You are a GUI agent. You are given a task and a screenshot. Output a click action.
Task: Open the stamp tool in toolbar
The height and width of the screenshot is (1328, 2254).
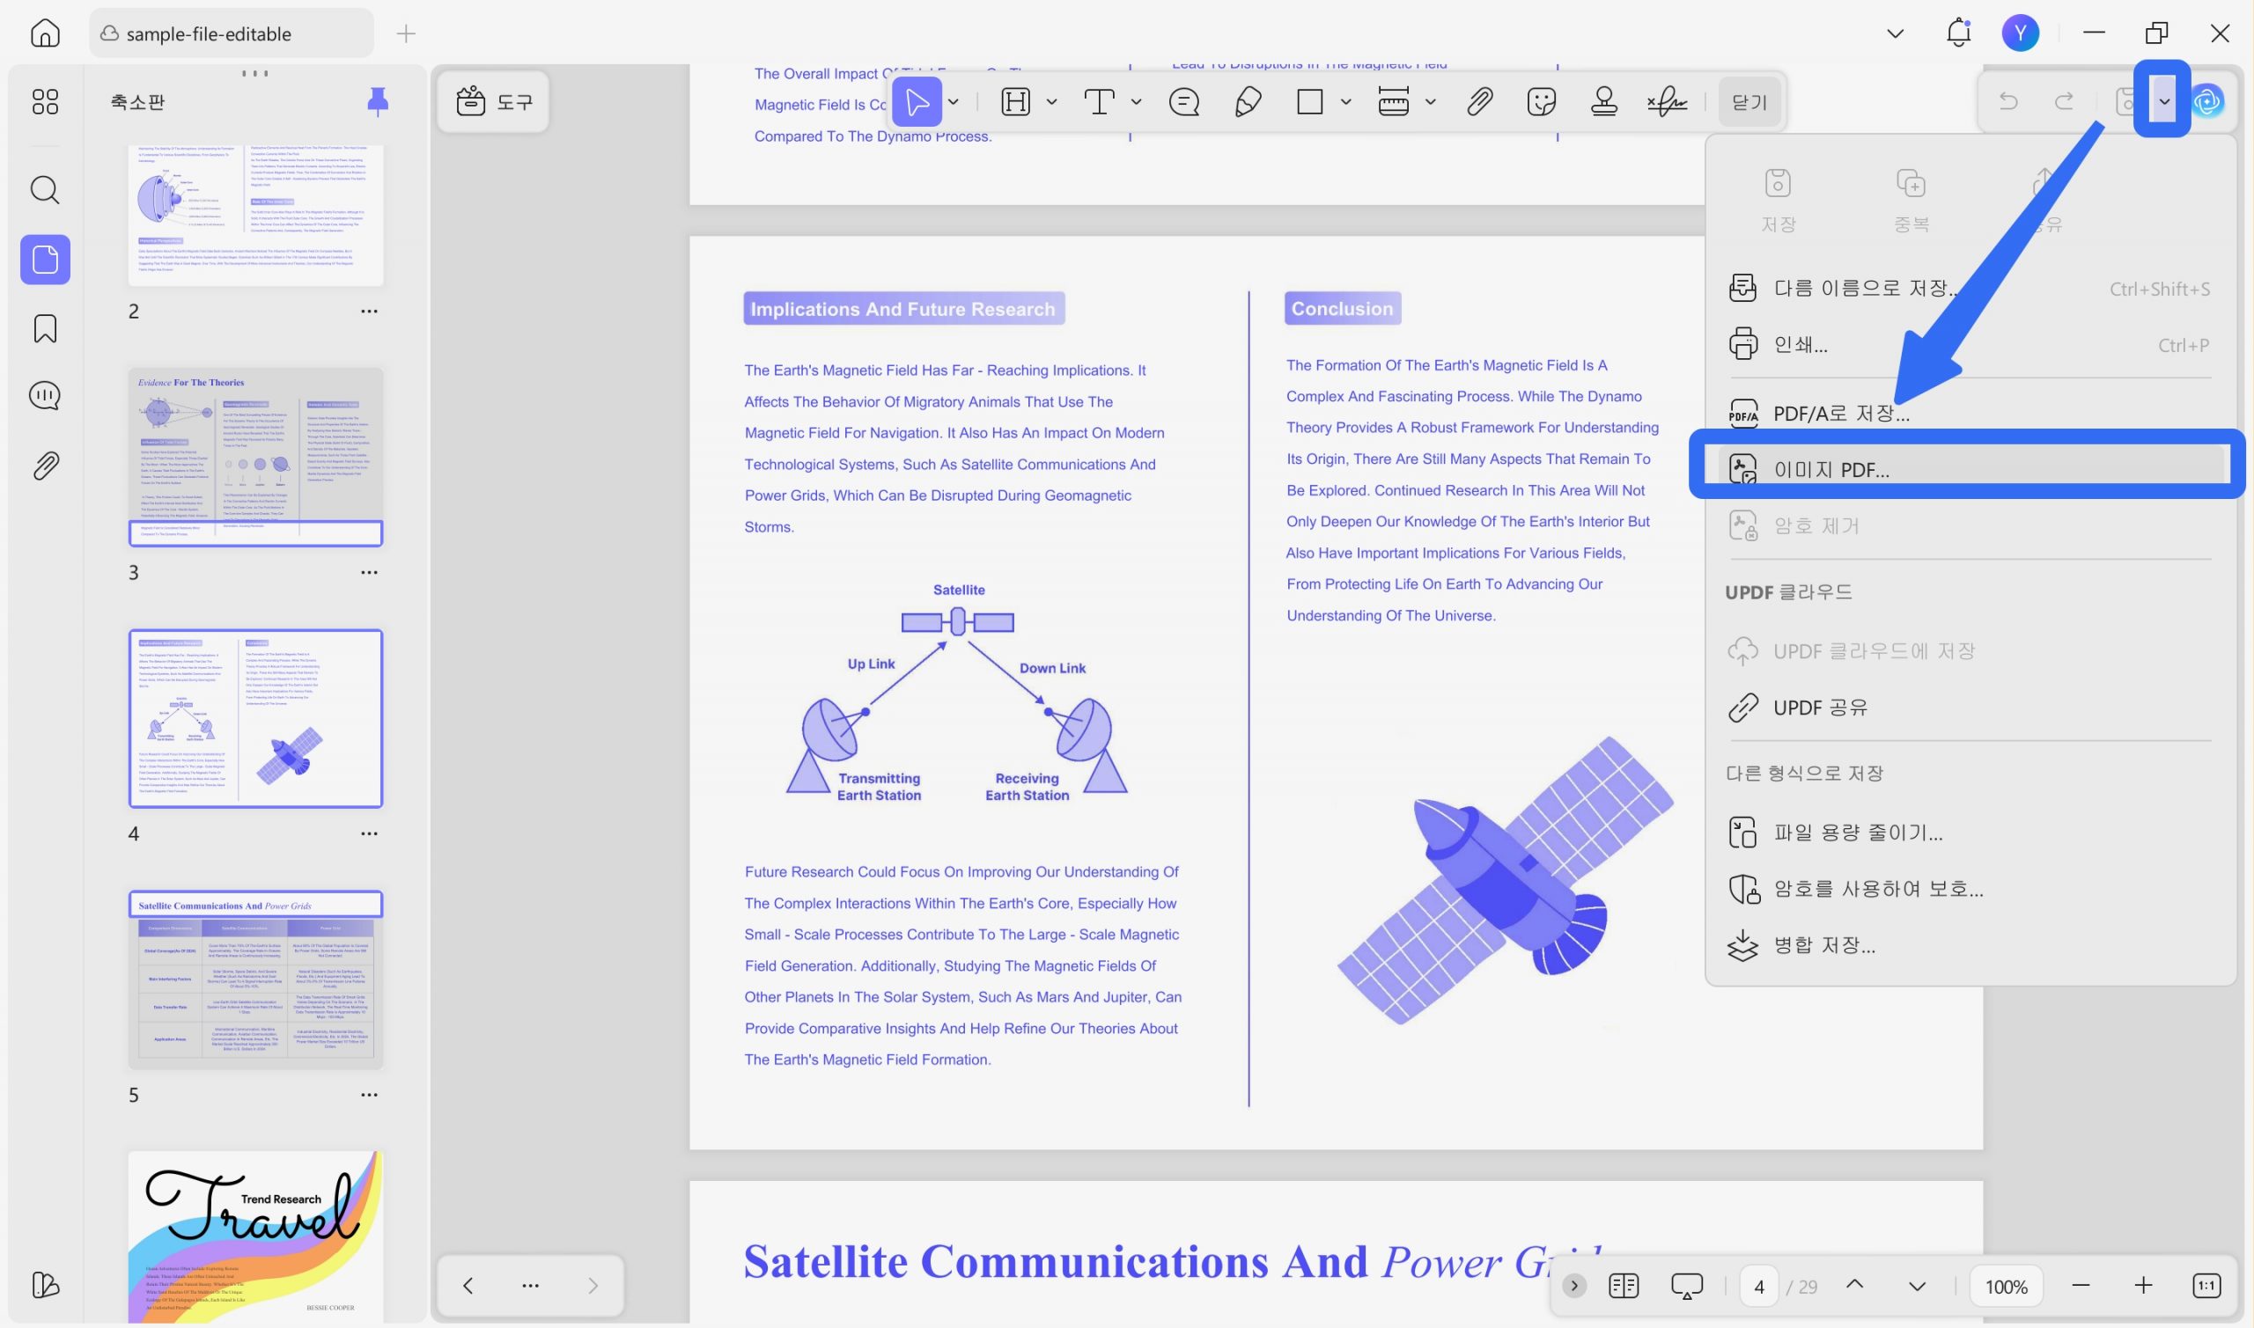pos(1603,102)
